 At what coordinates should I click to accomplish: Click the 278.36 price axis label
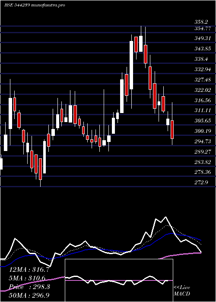point(203,172)
